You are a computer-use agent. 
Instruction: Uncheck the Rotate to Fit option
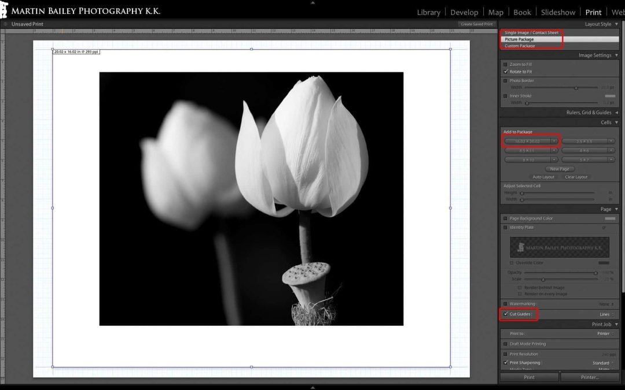pos(506,72)
